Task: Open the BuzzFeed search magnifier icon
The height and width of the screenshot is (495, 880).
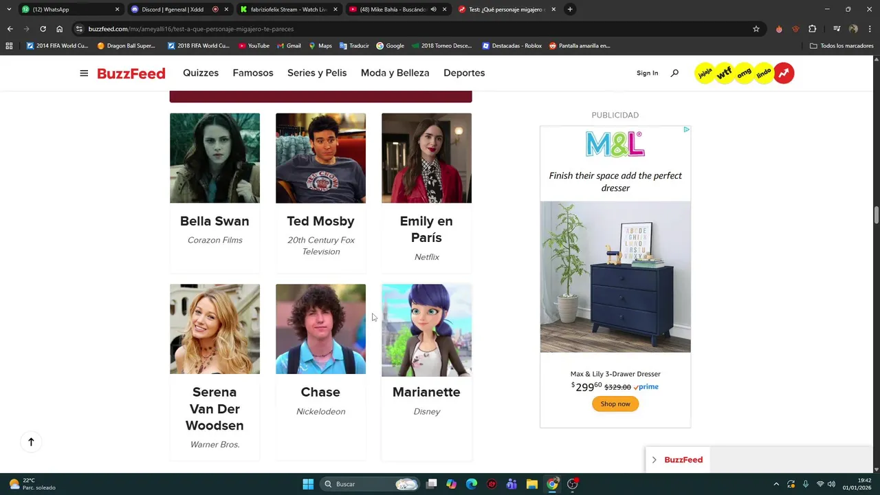Action: click(674, 73)
